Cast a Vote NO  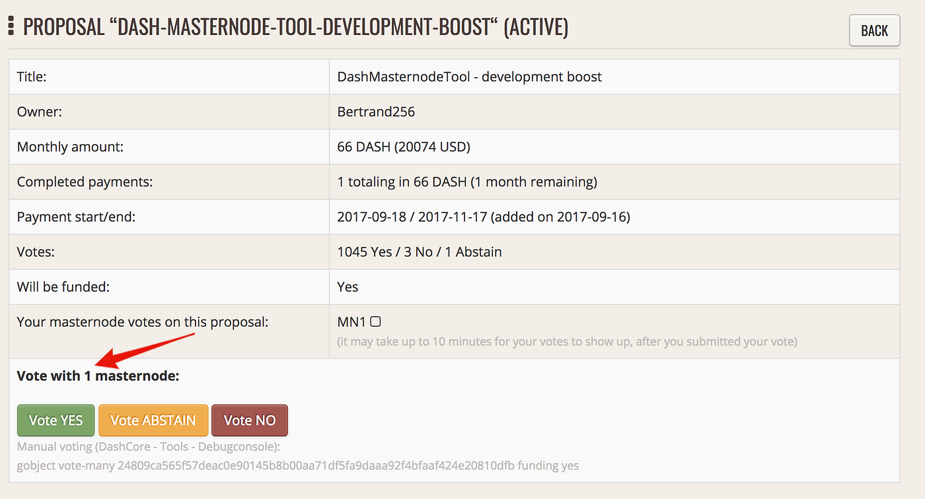point(250,420)
